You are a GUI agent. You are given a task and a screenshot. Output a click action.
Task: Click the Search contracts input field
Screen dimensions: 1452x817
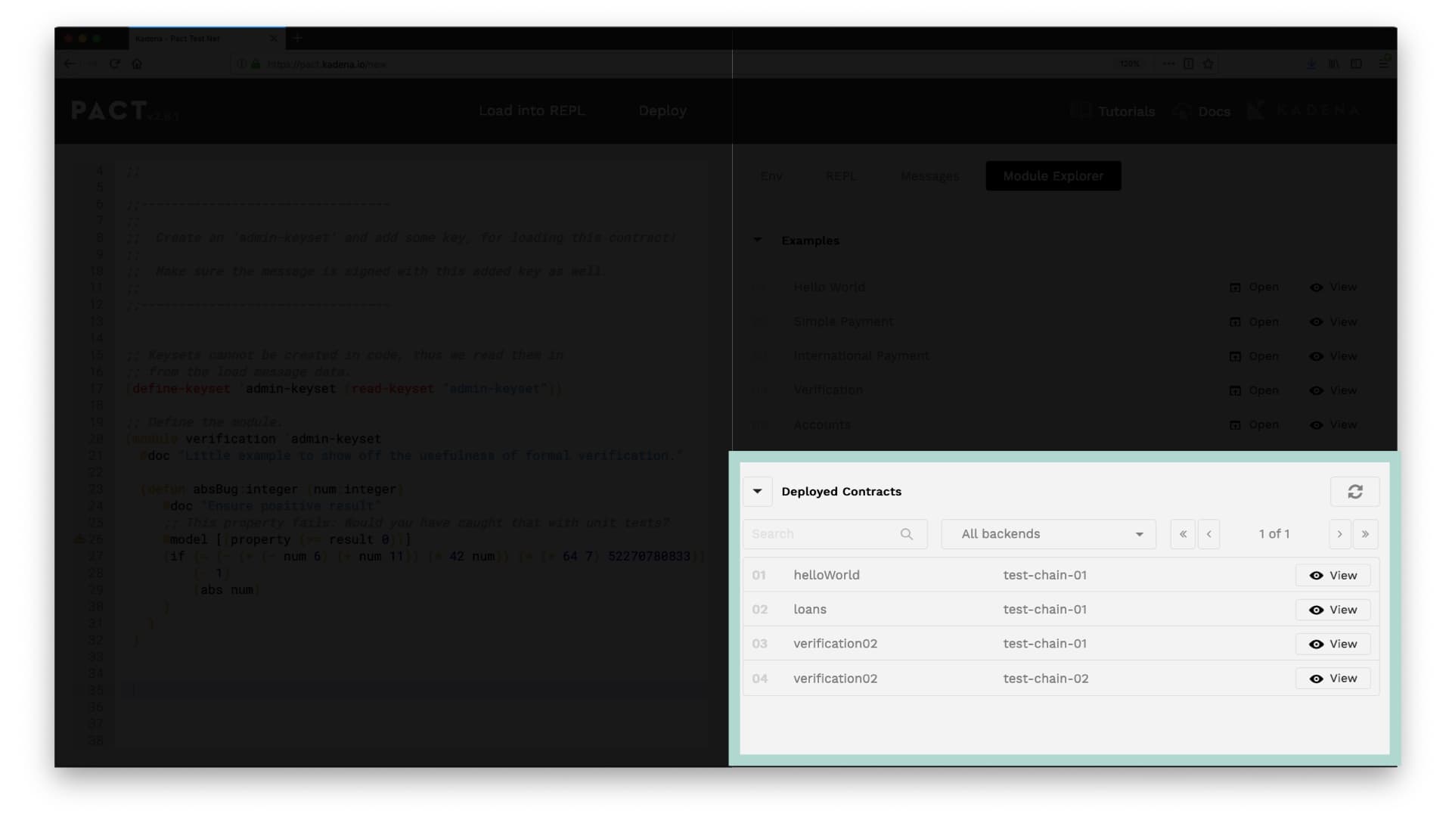pos(835,534)
